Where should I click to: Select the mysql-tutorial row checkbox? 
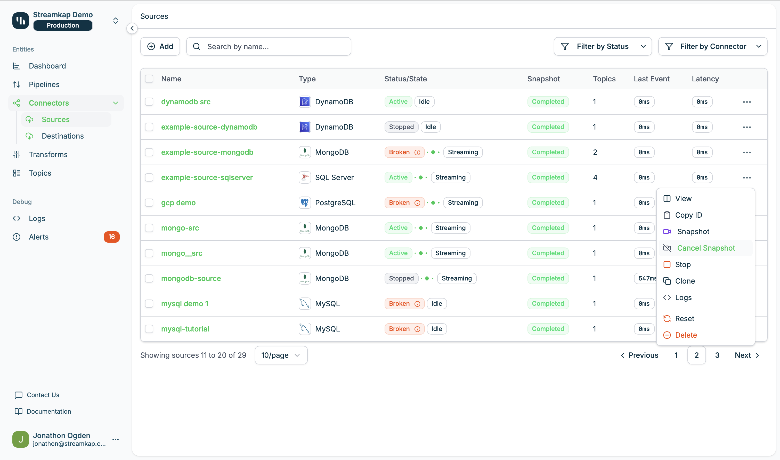point(149,329)
